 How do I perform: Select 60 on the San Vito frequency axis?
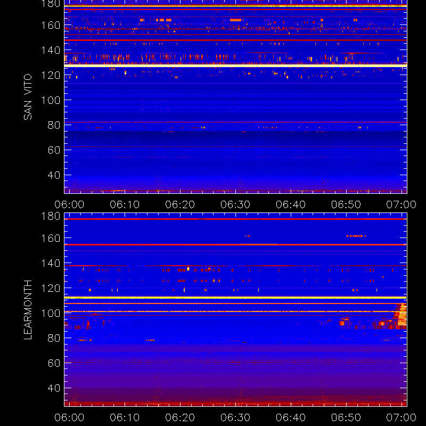pos(54,150)
